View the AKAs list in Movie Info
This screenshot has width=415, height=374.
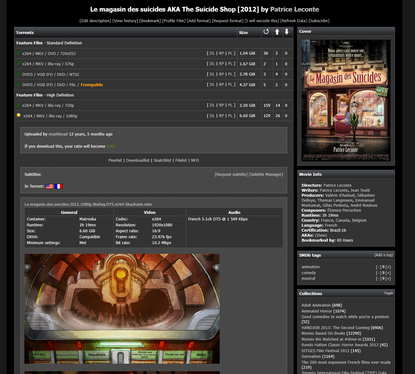click(321, 235)
